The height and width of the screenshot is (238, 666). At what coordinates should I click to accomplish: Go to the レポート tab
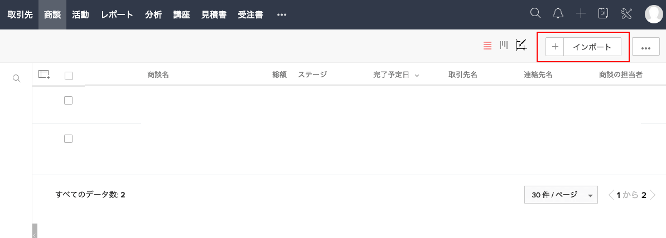117,15
